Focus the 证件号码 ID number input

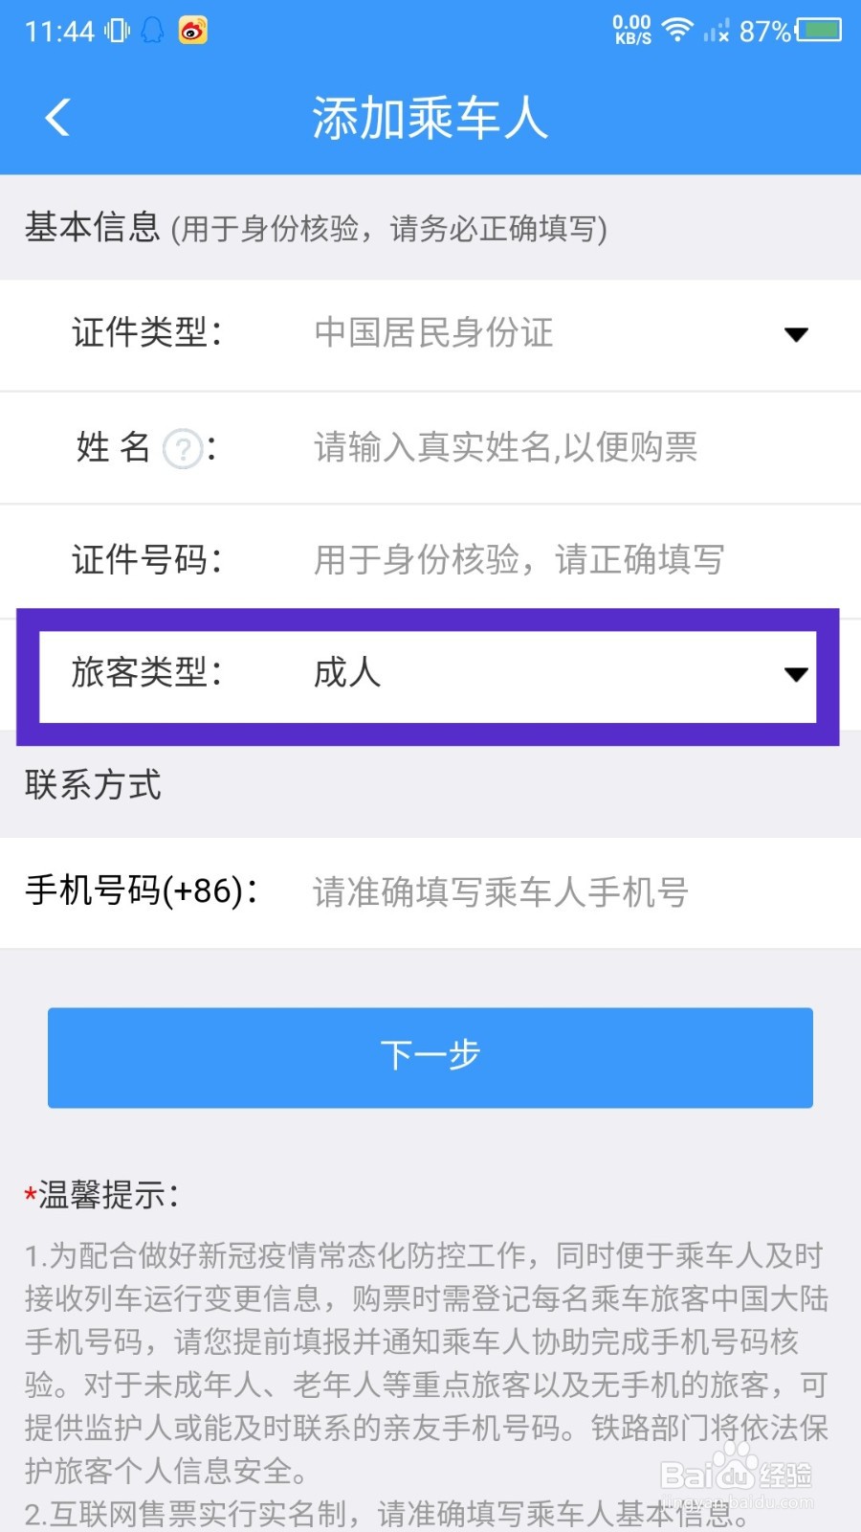point(519,560)
